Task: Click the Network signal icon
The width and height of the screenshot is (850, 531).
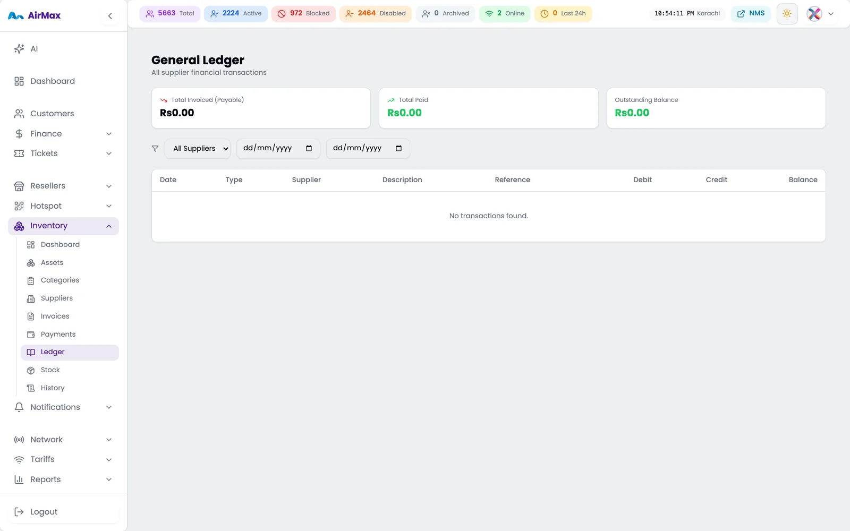Action: coord(19,440)
